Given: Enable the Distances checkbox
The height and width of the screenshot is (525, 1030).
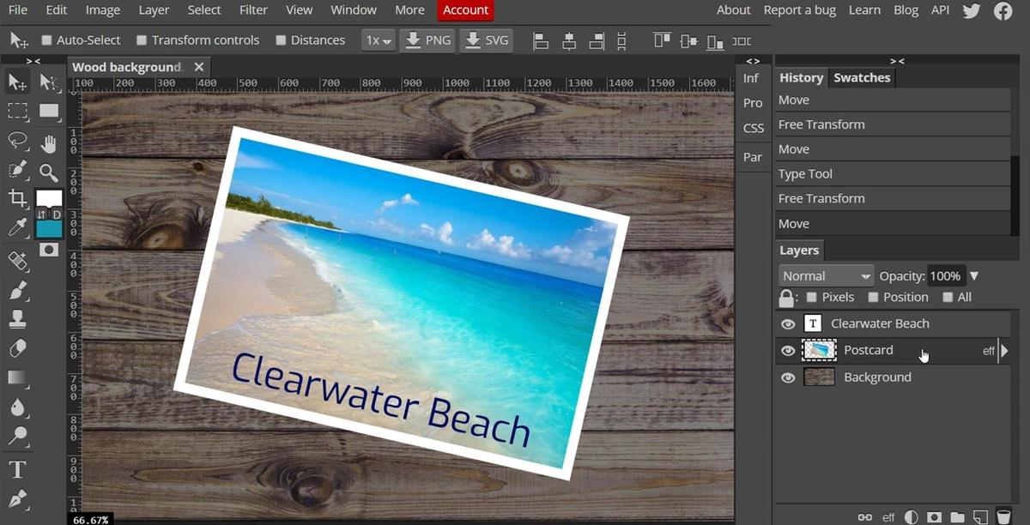Looking at the screenshot, I should [x=281, y=40].
